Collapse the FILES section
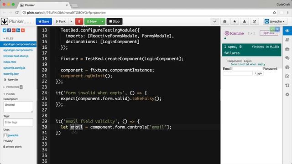 click(8, 38)
